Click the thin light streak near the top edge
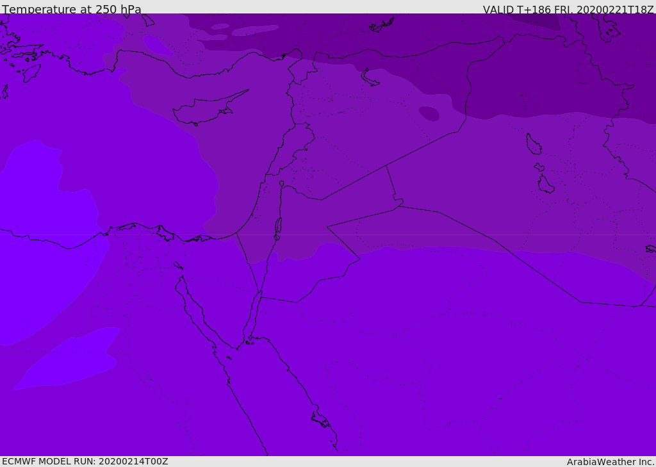 [x=255, y=30]
